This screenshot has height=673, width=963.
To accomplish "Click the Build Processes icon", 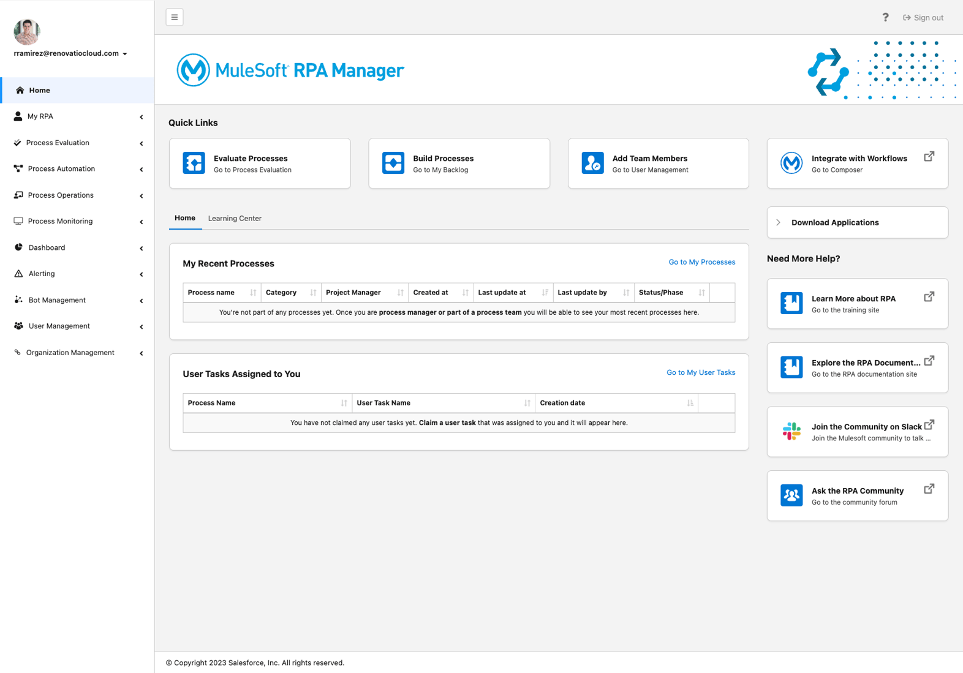I will [x=393, y=163].
